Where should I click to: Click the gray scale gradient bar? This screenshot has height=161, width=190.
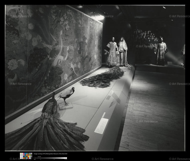click(x=50, y=158)
